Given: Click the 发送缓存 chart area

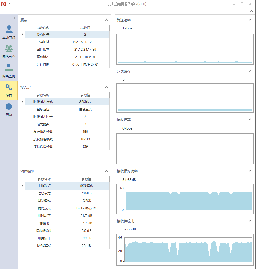Looking at the screenshot, I should point(185,98).
